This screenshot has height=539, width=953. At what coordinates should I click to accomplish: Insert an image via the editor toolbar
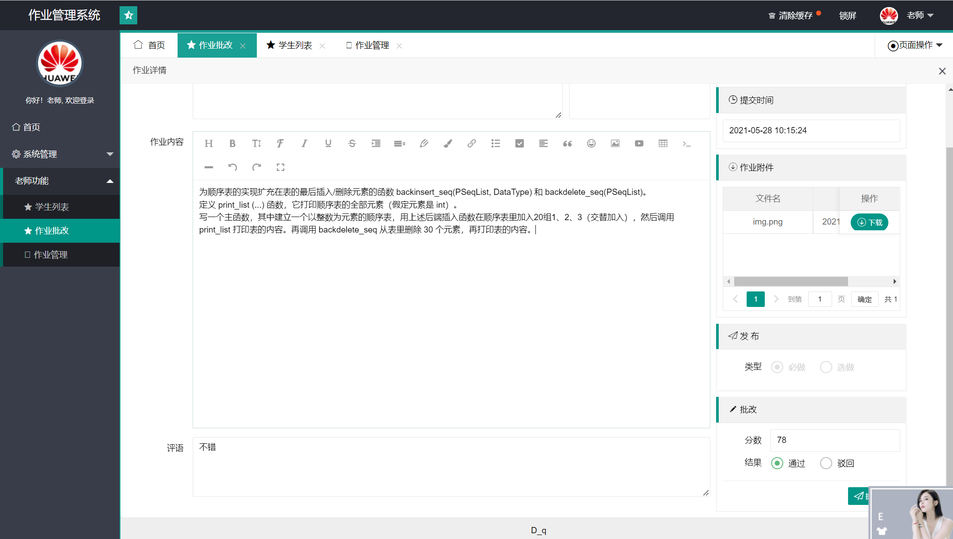[615, 143]
